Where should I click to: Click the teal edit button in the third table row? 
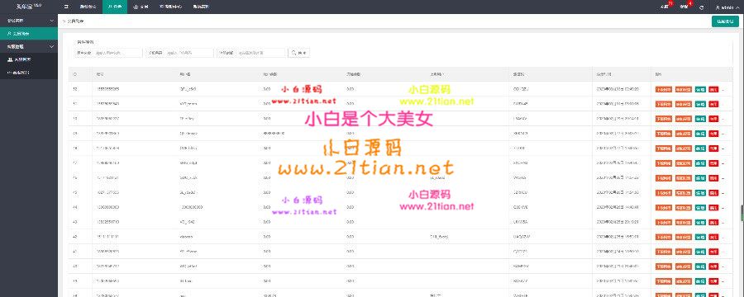(x=700, y=119)
